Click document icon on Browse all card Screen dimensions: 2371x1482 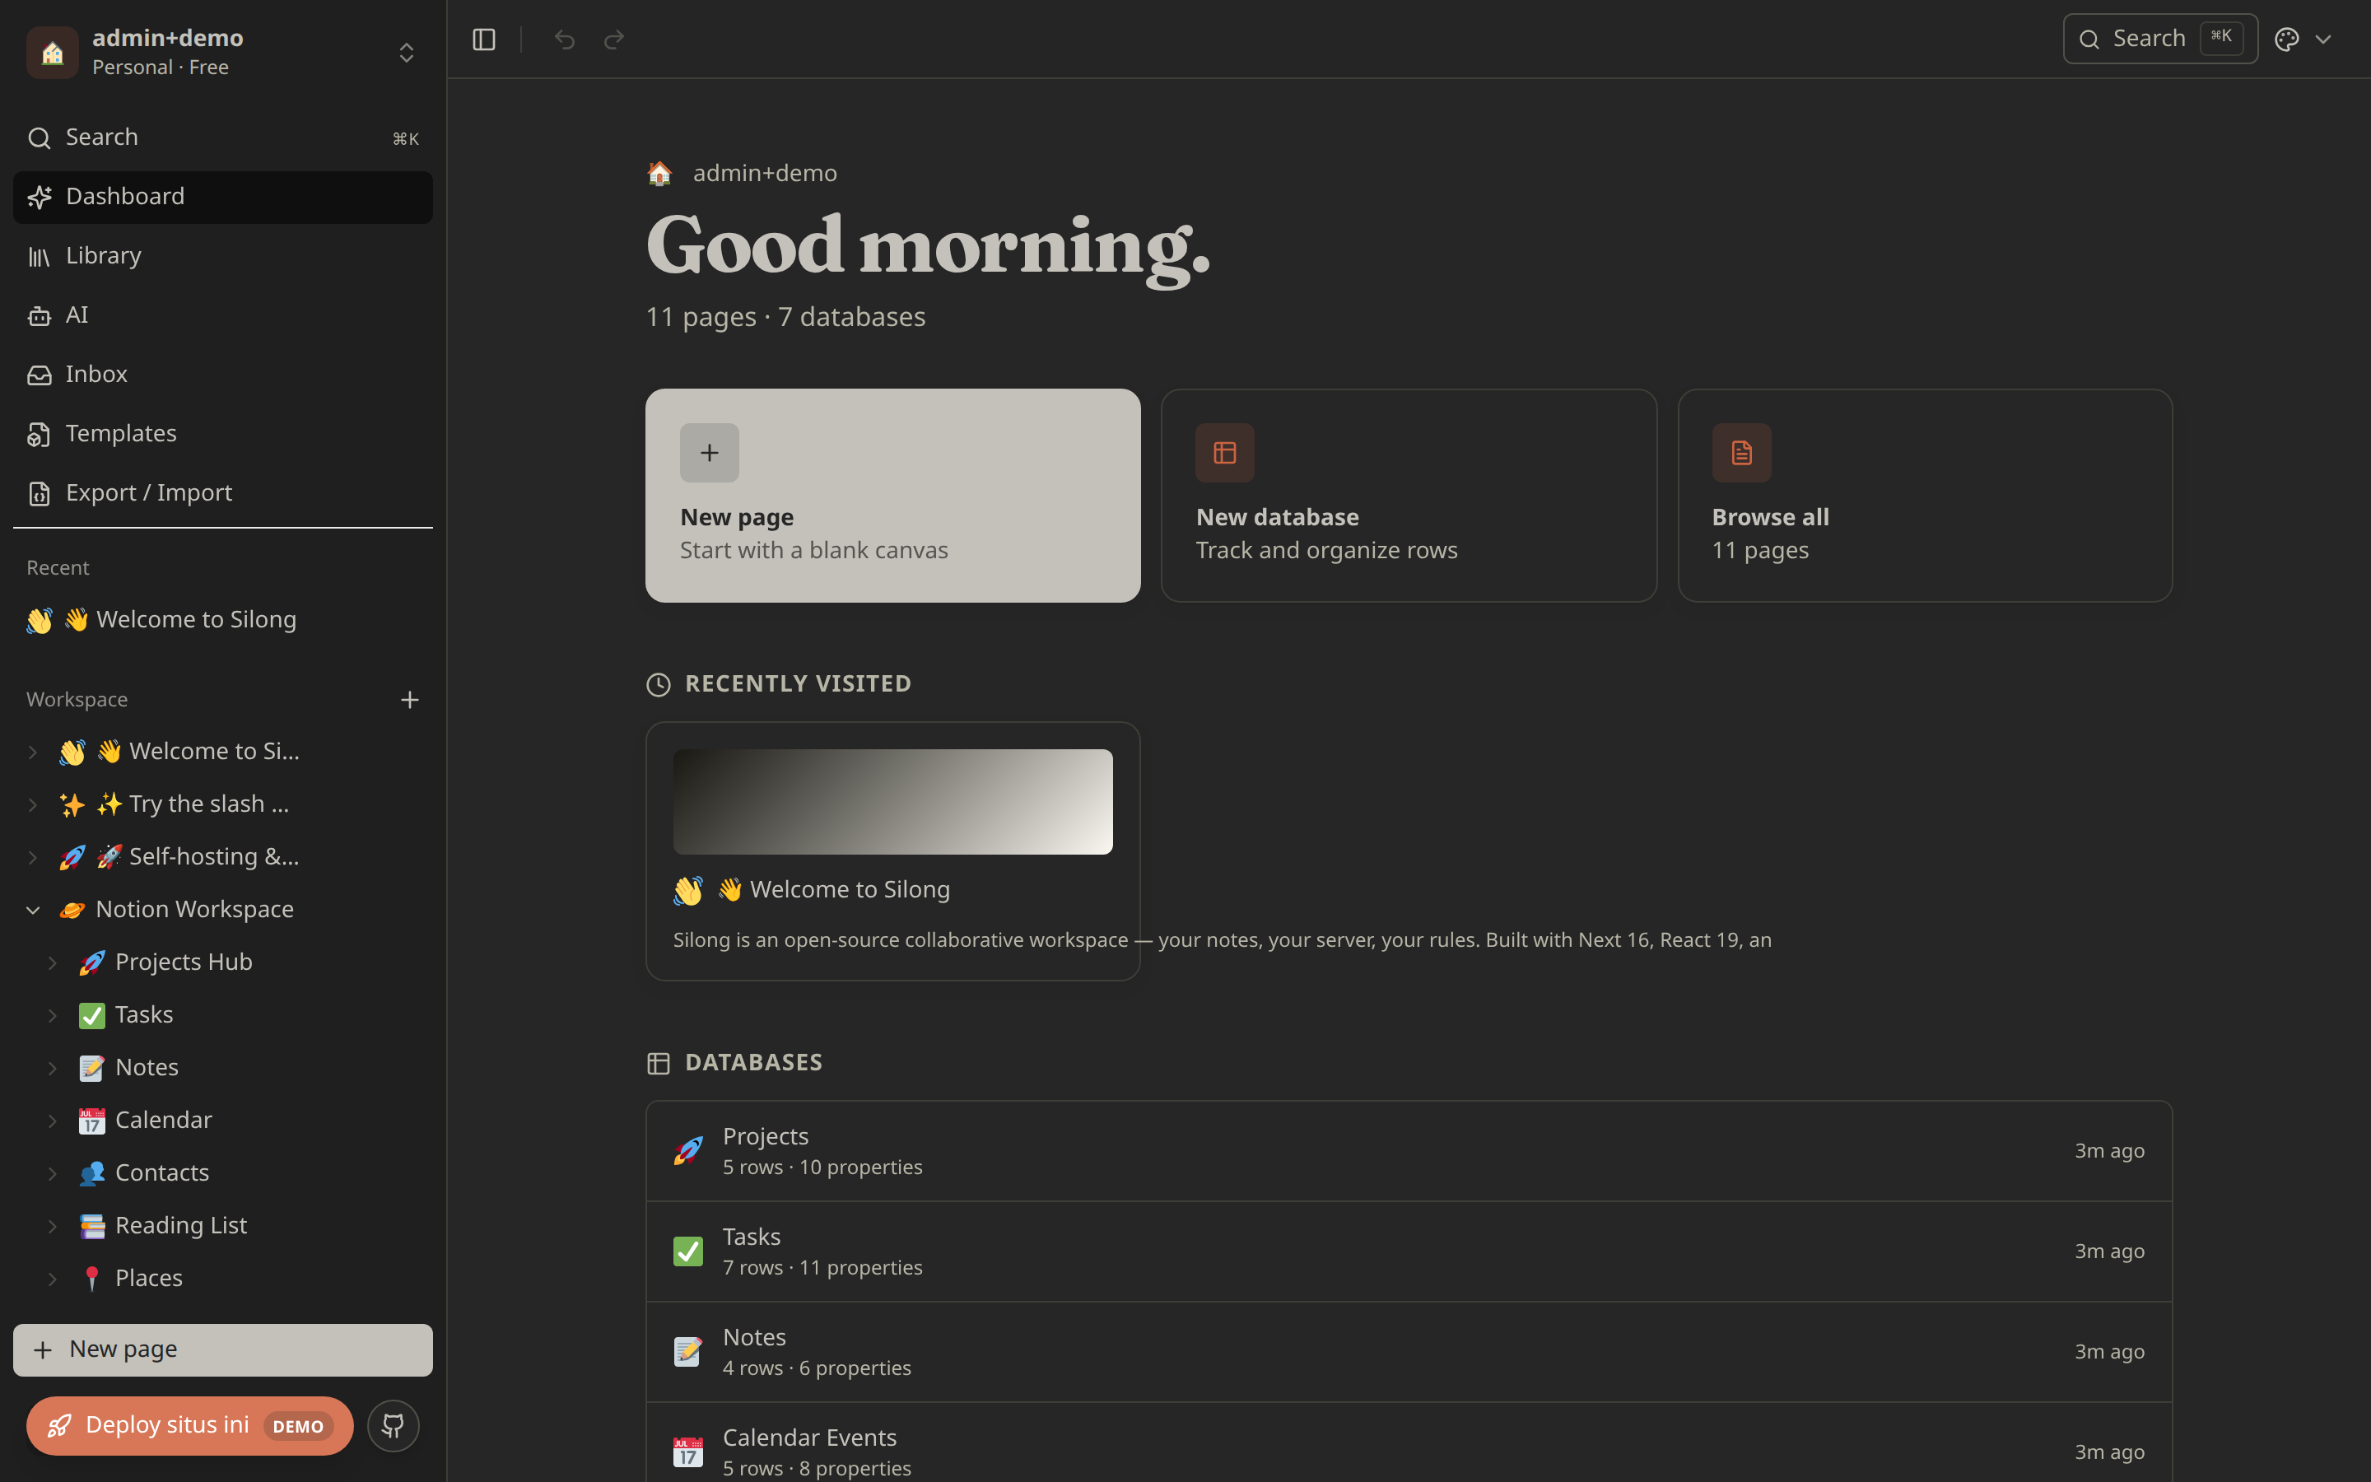pyautogui.click(x=1741, y=453)
